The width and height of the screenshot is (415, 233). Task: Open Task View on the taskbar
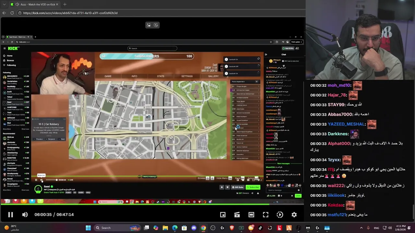point(147,228)
